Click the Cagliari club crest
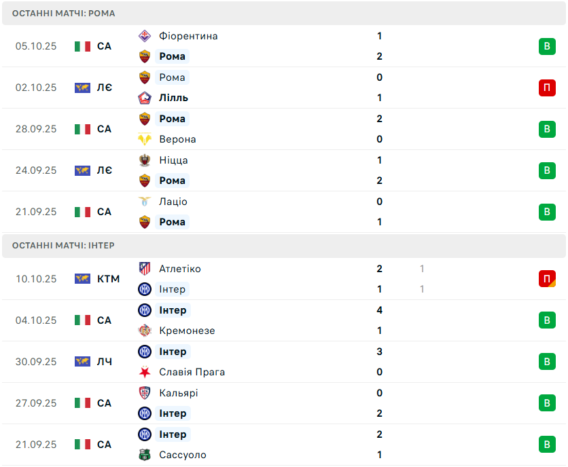 pos(145,393)
